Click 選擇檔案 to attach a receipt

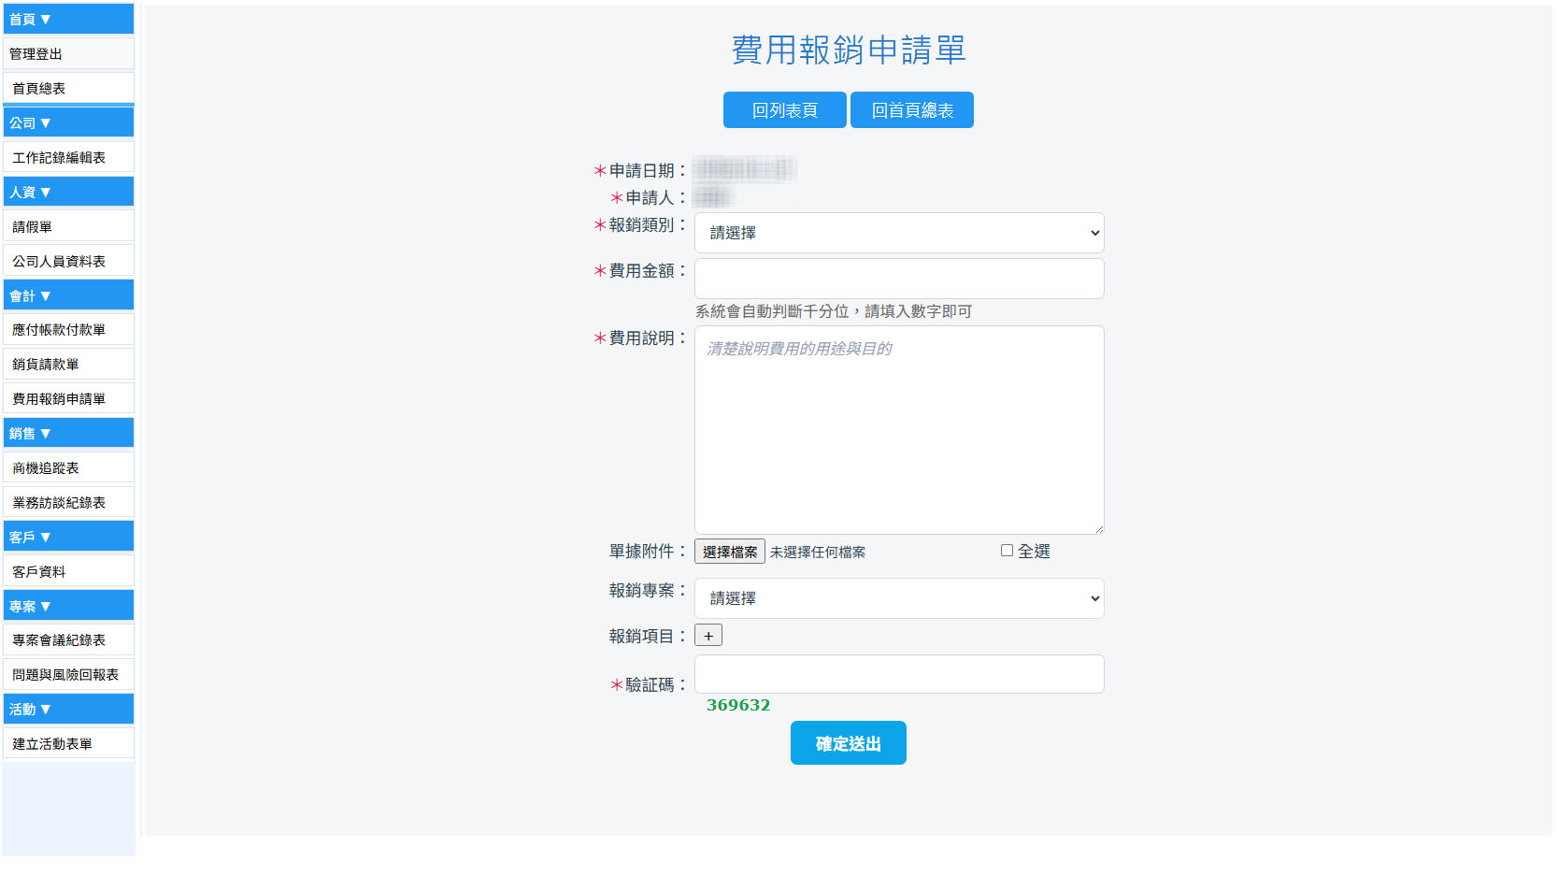click(730, 552)
